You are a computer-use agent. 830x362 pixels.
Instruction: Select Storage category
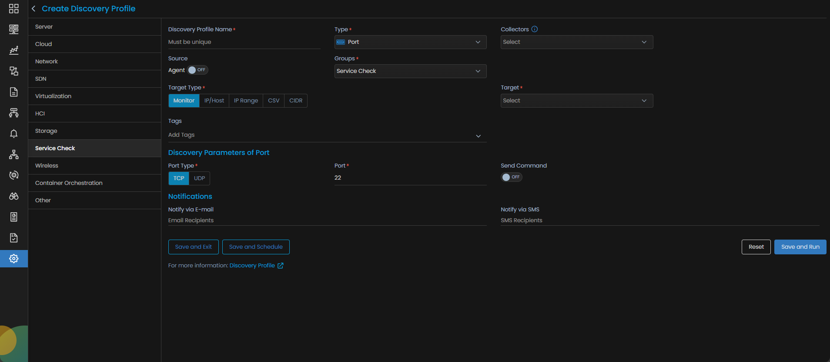(94, 131)
